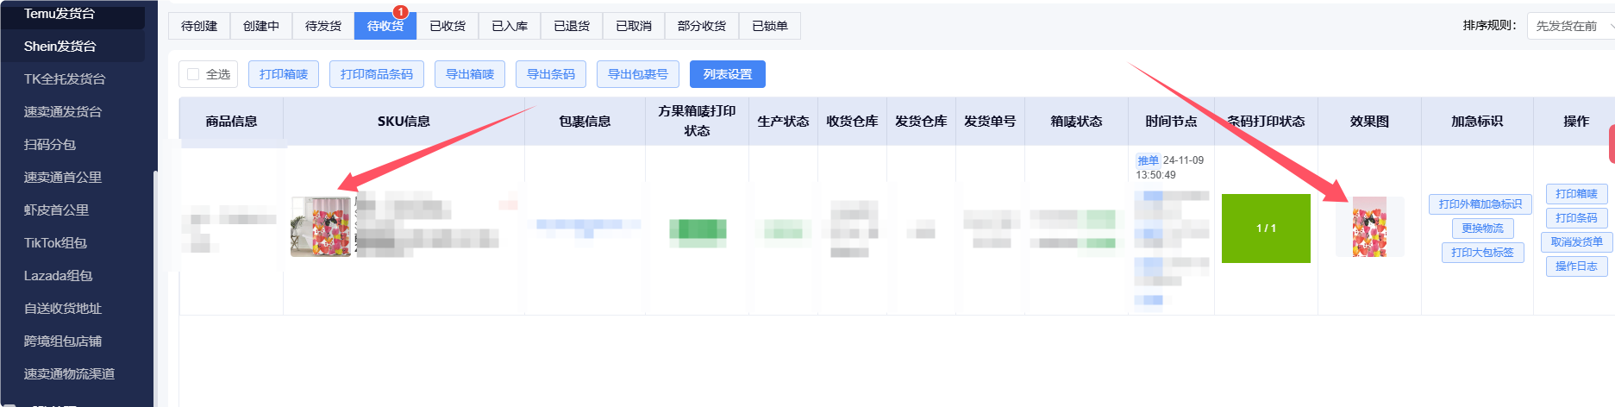Click 打印外箱加急标识 in the row
1615x407 pixels.
pyautogui.click(x=1480, y=204)
